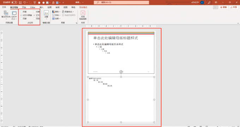Image resolution: width=240 pixels, height=127 pixels.
Task: Expand the 颜色 colors dropdown
Action: (x=56, y=12)
